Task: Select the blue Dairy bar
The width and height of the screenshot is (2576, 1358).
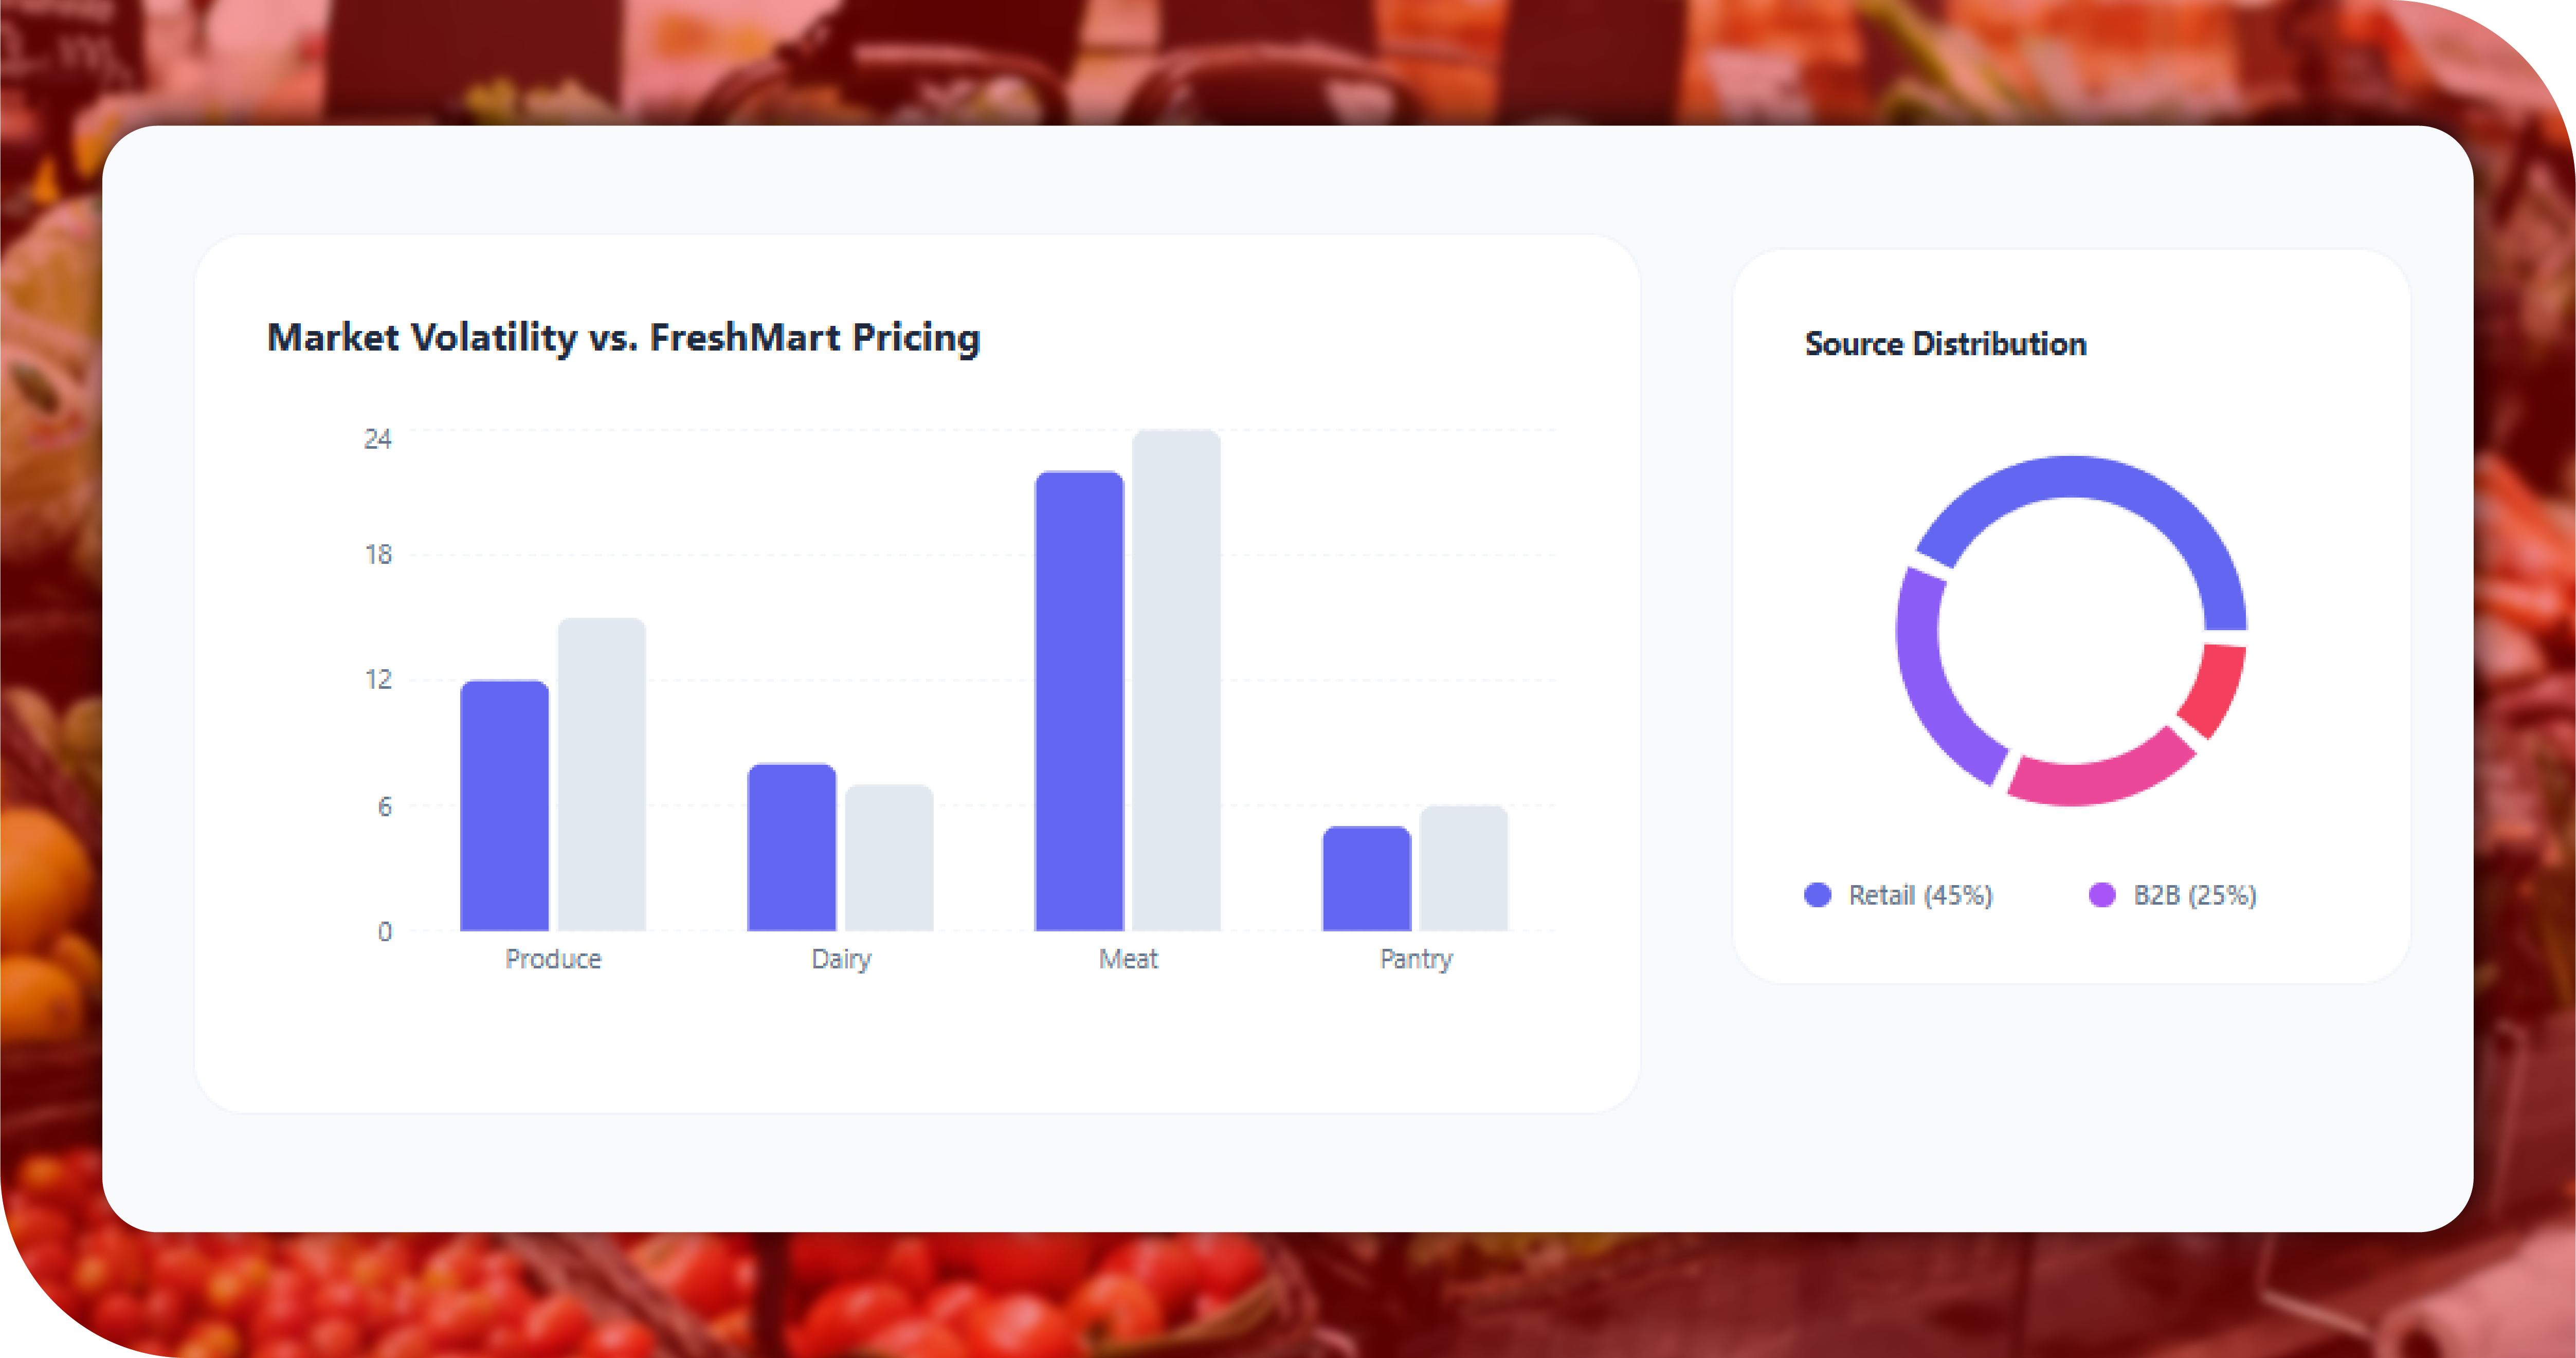Action: tap(791, 847)
